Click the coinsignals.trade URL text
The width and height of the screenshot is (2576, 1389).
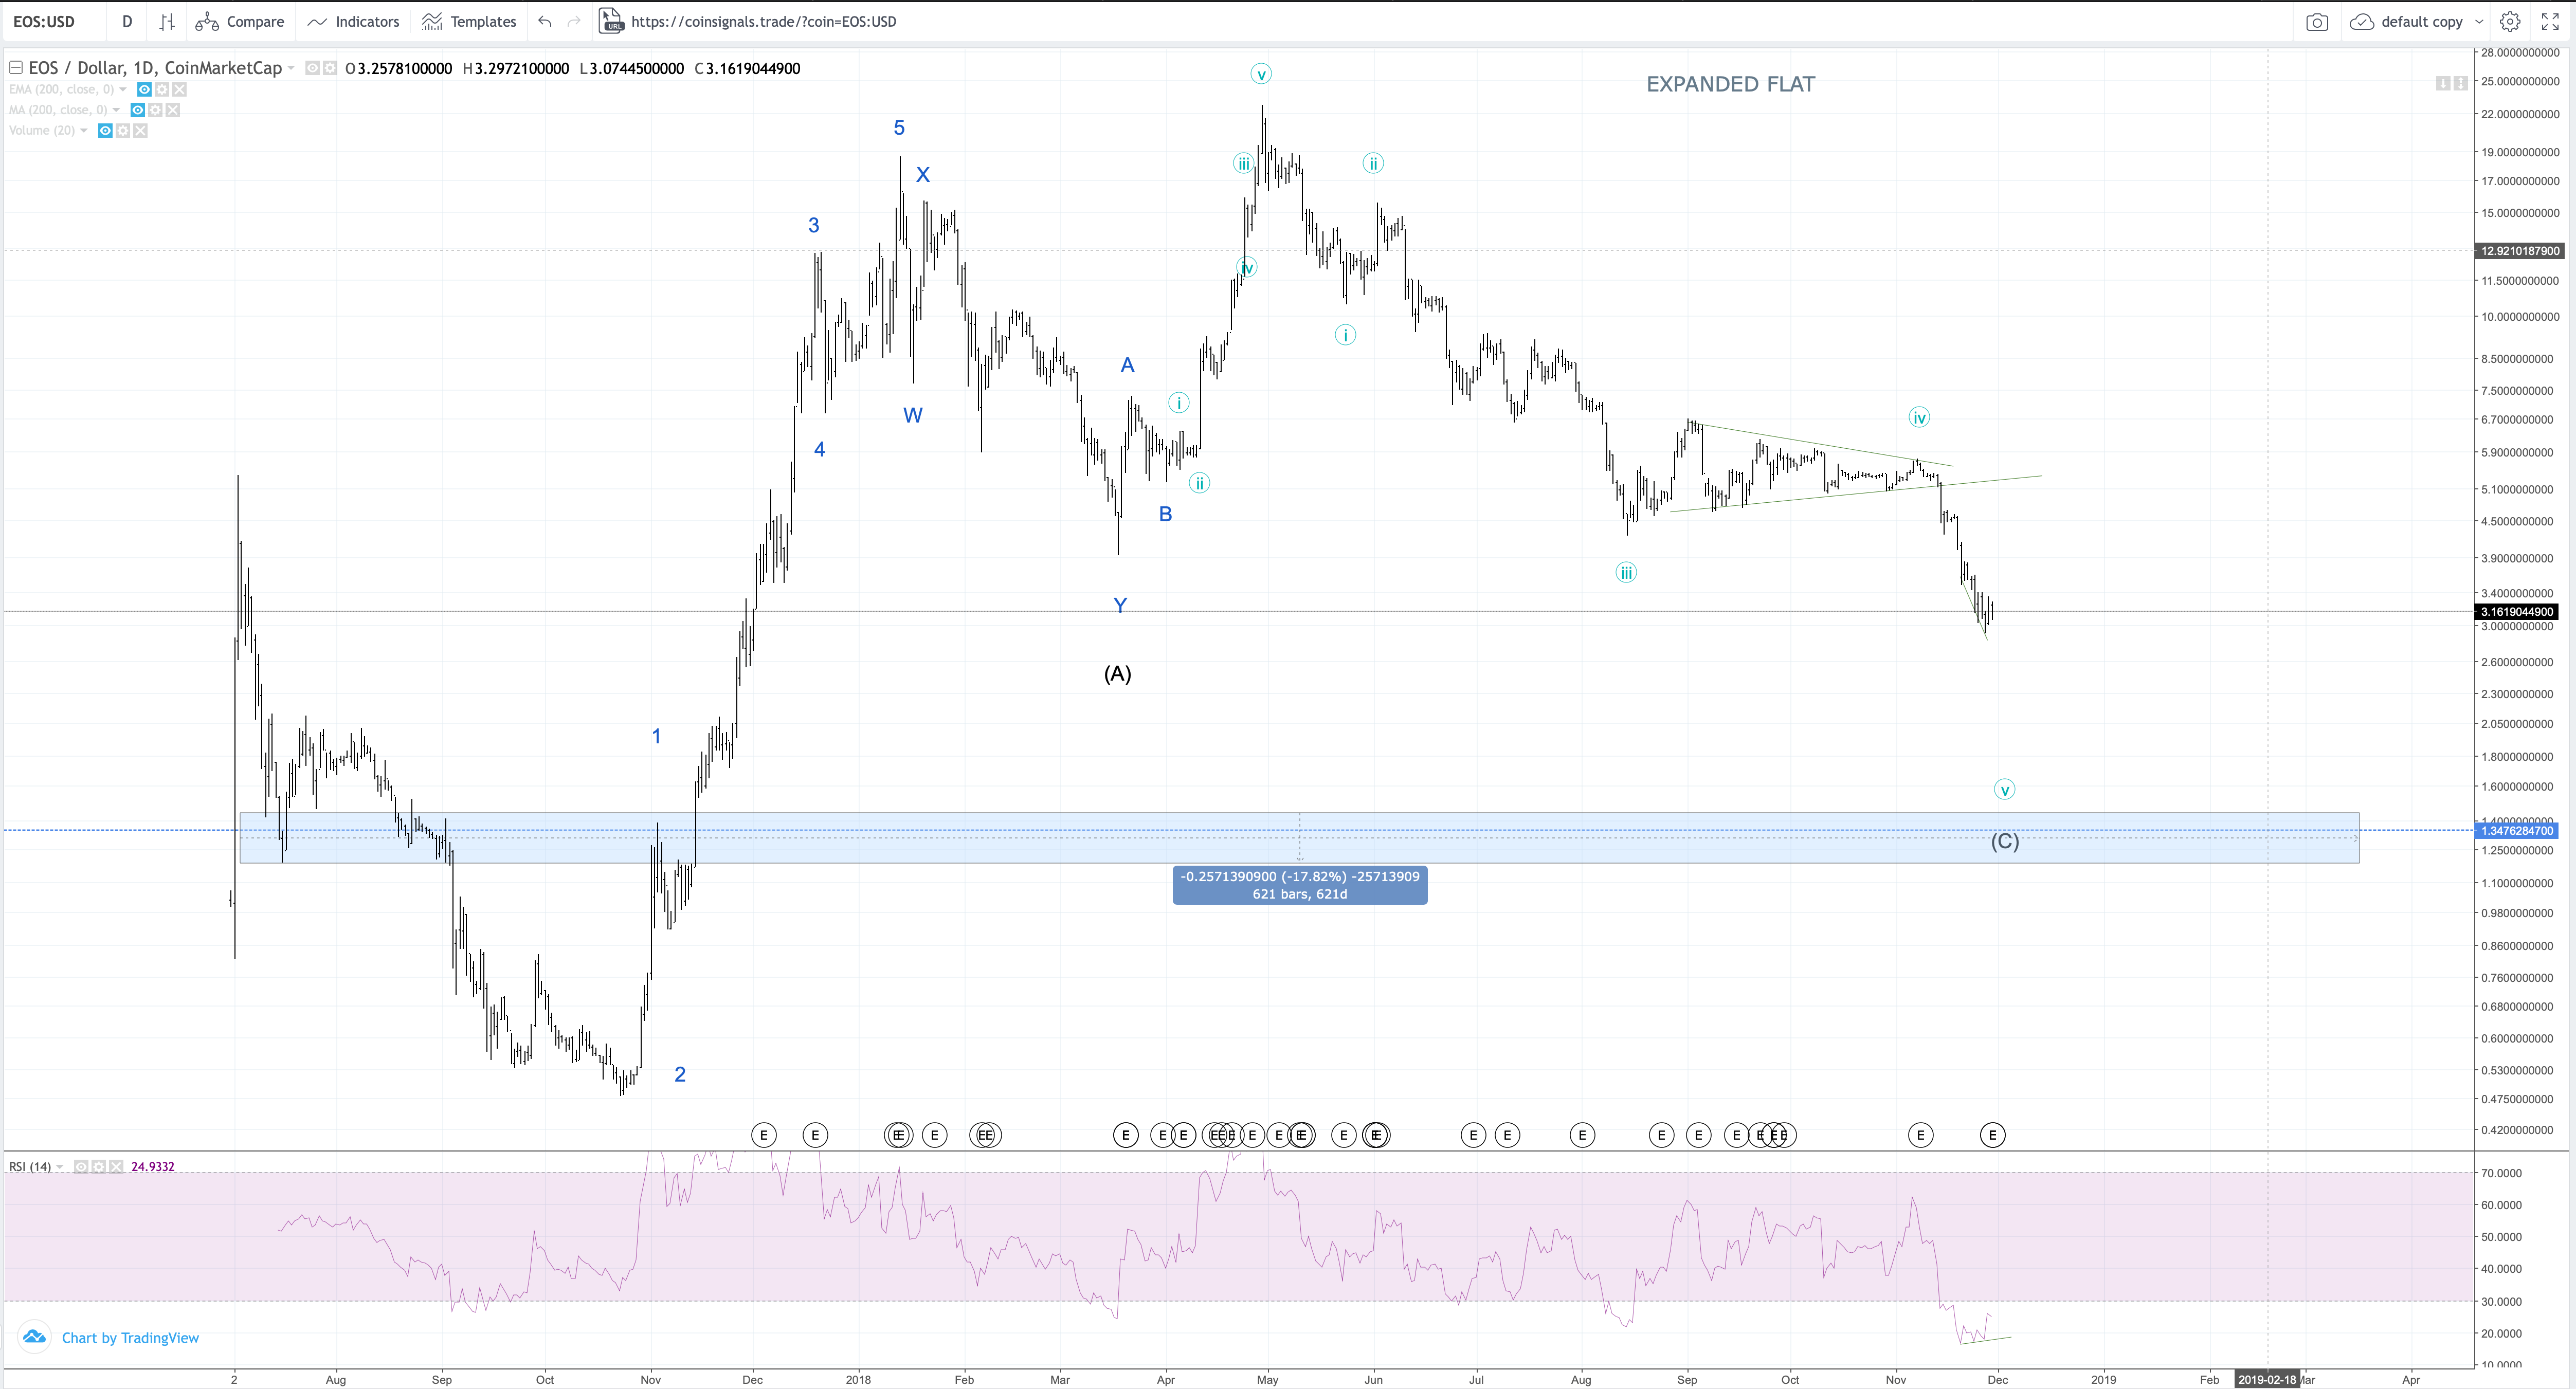tap(764, 21)
